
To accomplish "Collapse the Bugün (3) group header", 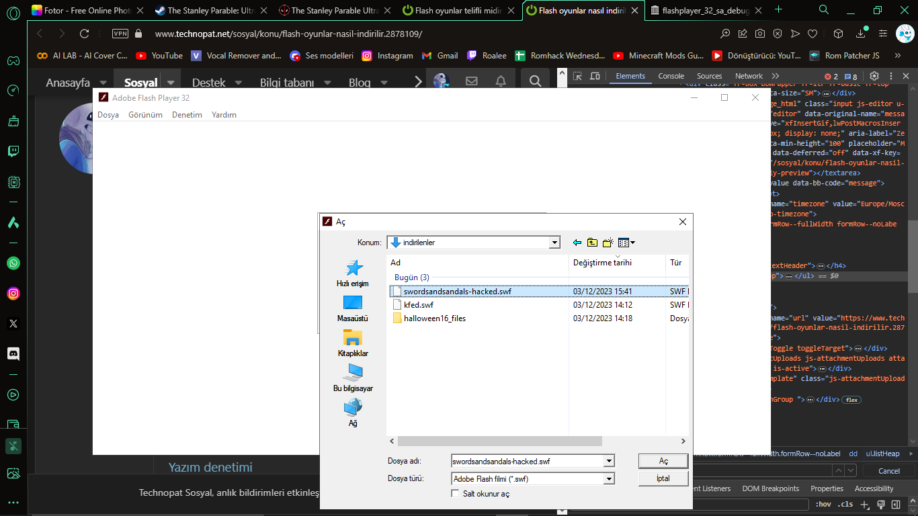I will [x=411, y=277].
